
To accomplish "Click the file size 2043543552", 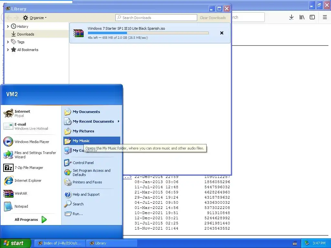I will 217,228.
